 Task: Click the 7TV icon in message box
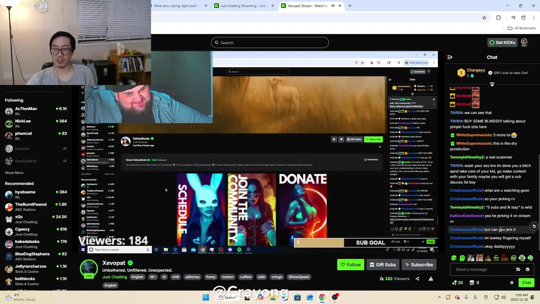518,269
